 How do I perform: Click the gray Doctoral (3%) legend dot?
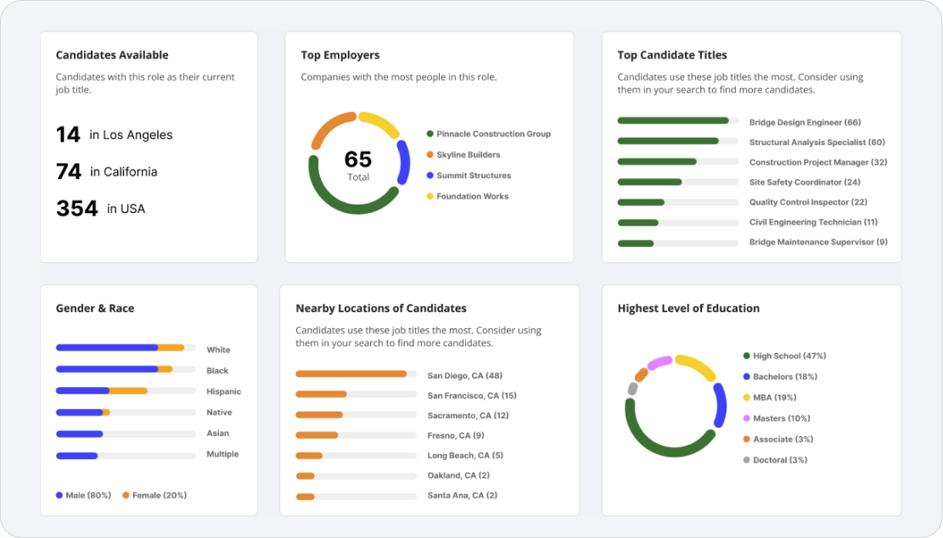[746, 460]
